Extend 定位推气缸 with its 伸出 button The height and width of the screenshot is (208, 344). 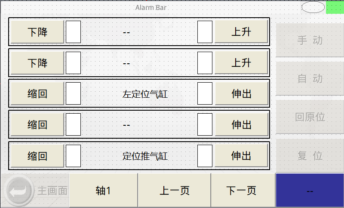coord(241,155)
